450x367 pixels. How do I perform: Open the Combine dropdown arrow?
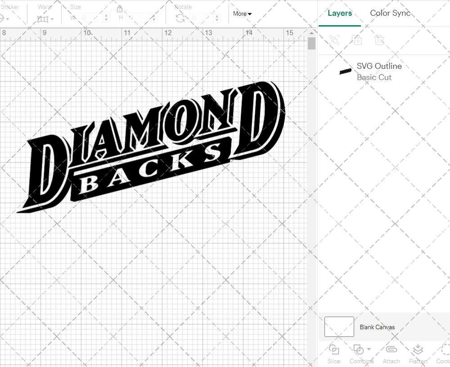[x=369, y=349]
